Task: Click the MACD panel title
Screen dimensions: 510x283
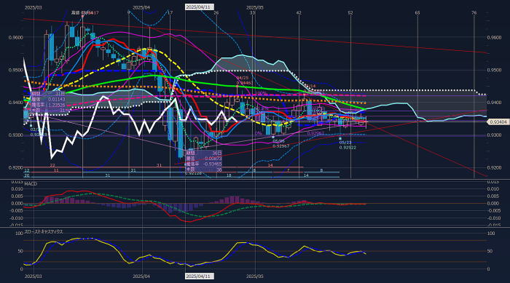Action: (x=31, y=184)
